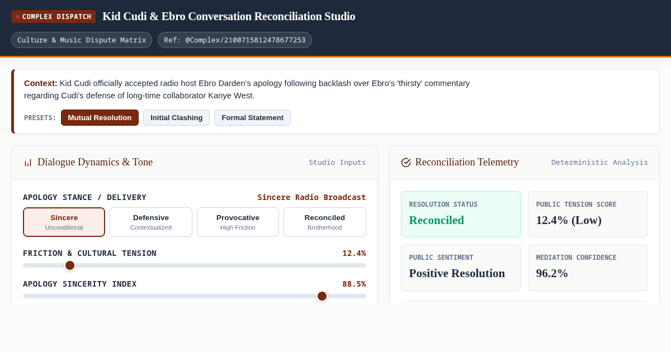Click the checkmark circle icon beside Reconciliation Telemetry
Viewport: 671px width, 352px height.
pyautogui.click(x=406, y=163)
